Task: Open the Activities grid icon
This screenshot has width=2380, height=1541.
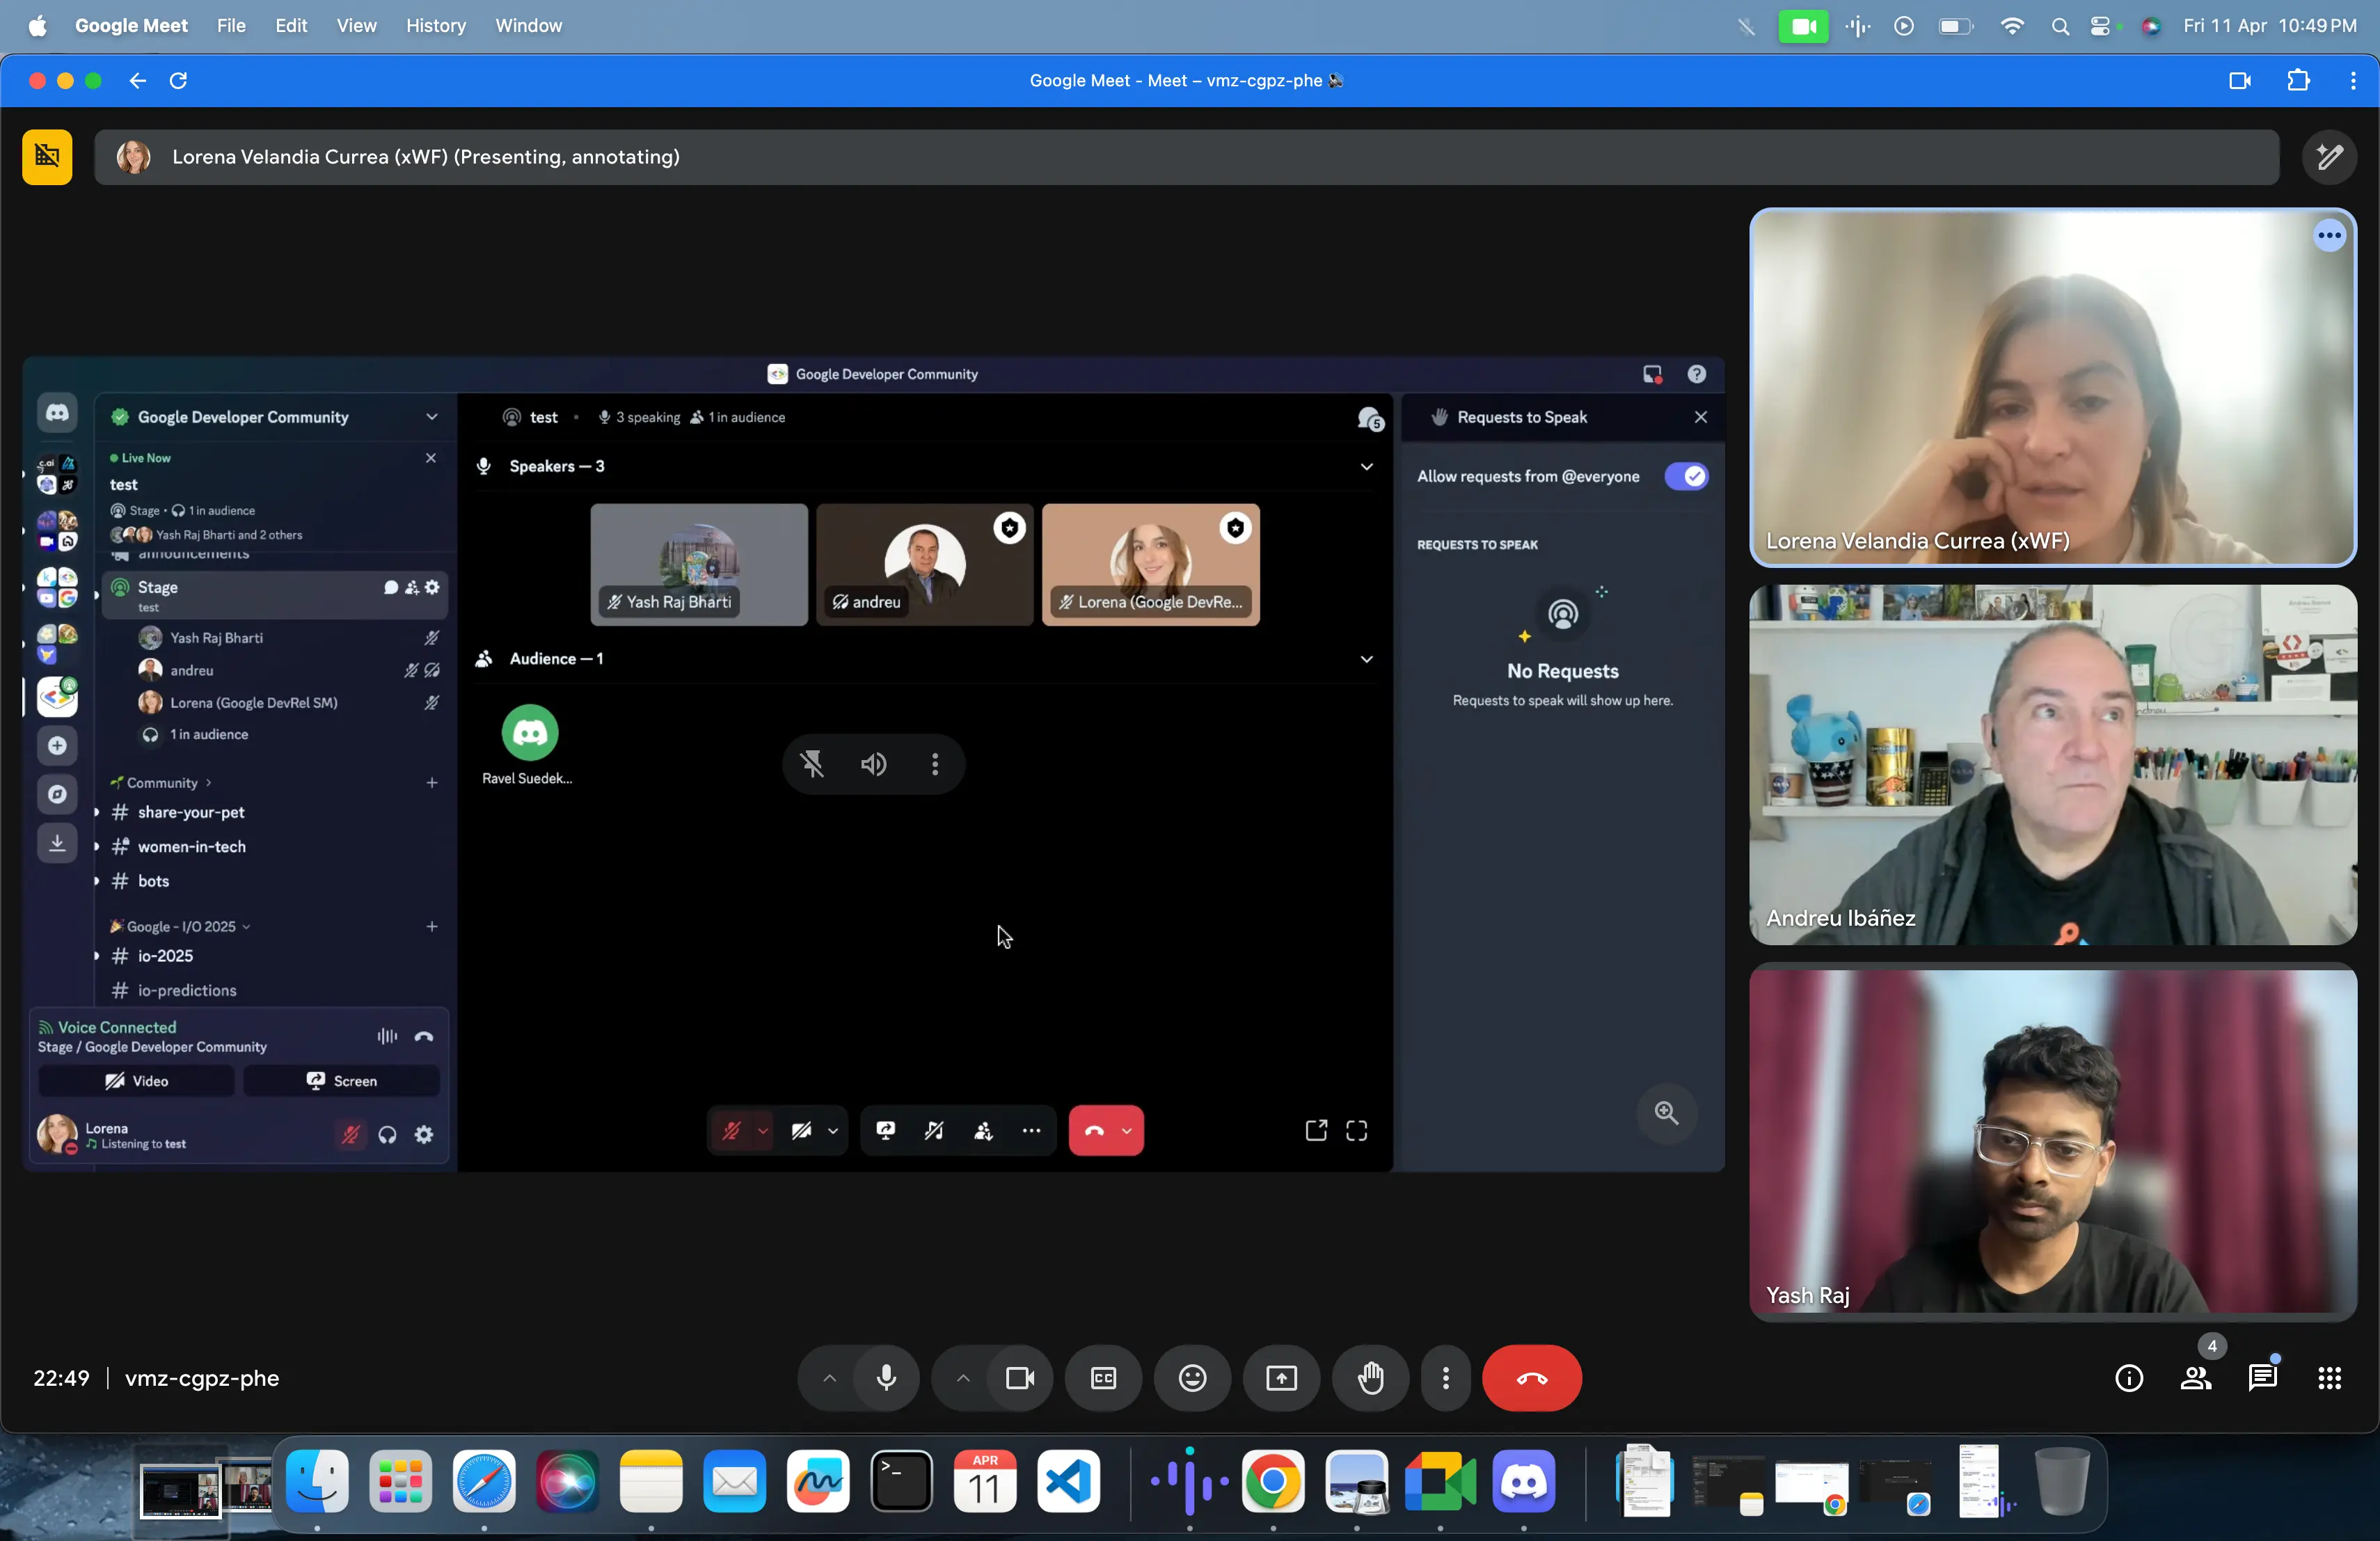Action: point(2329,1378)
